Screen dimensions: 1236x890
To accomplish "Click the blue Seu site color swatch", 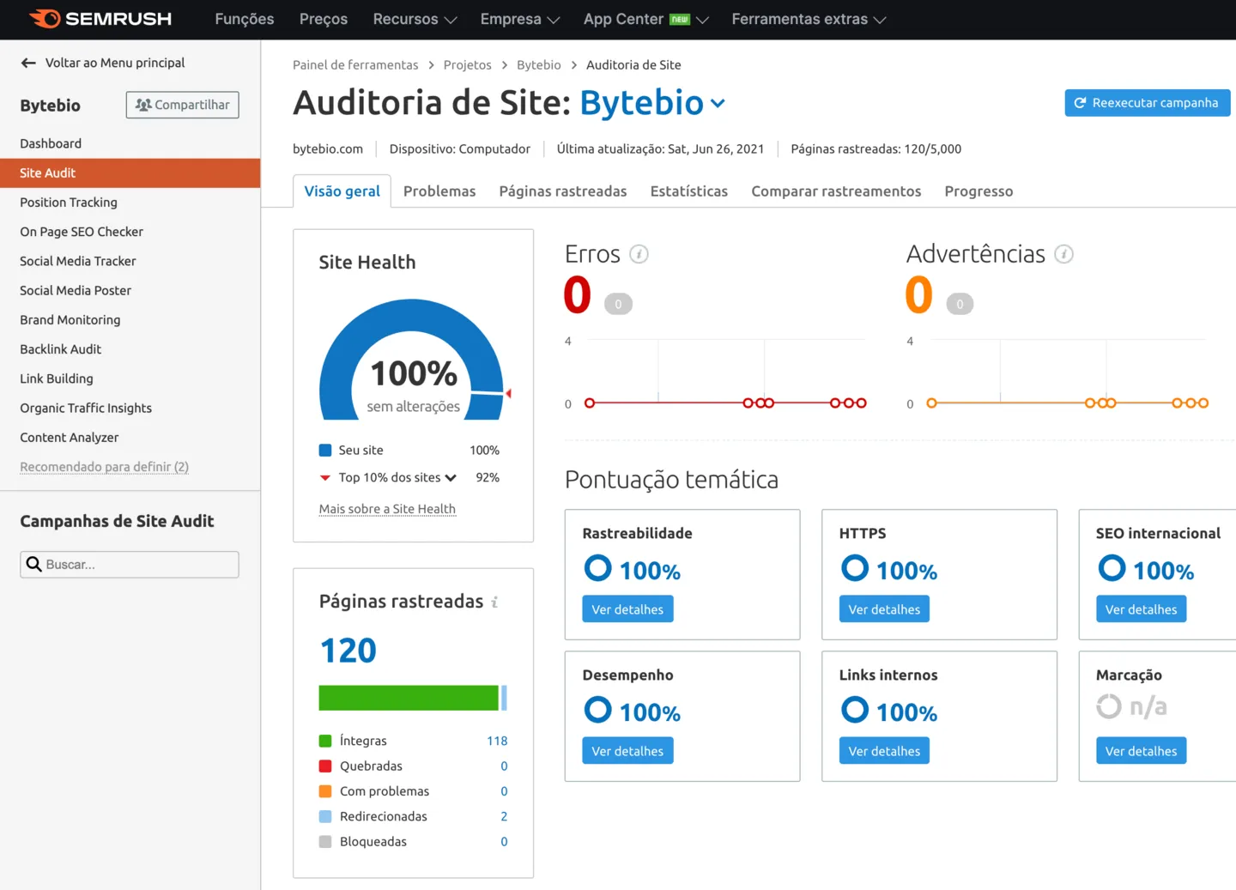I will tap(325, 450).
